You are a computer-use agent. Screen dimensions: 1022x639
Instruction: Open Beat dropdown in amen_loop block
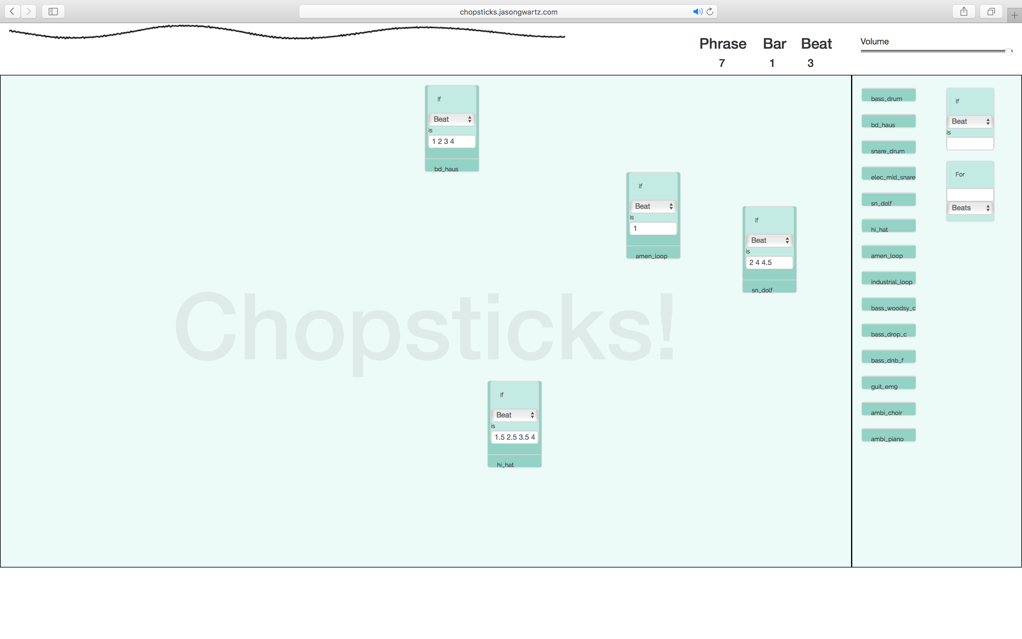click(x=653, y=206)
